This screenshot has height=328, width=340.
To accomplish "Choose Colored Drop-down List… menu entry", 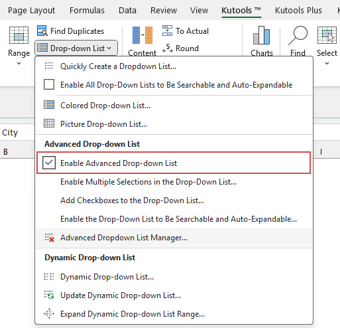I will click(174, 106).
